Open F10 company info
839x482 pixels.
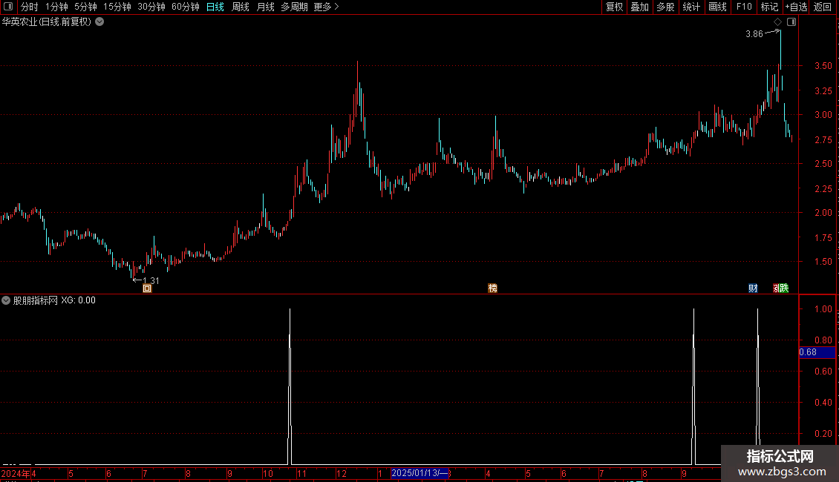[744, 7]
